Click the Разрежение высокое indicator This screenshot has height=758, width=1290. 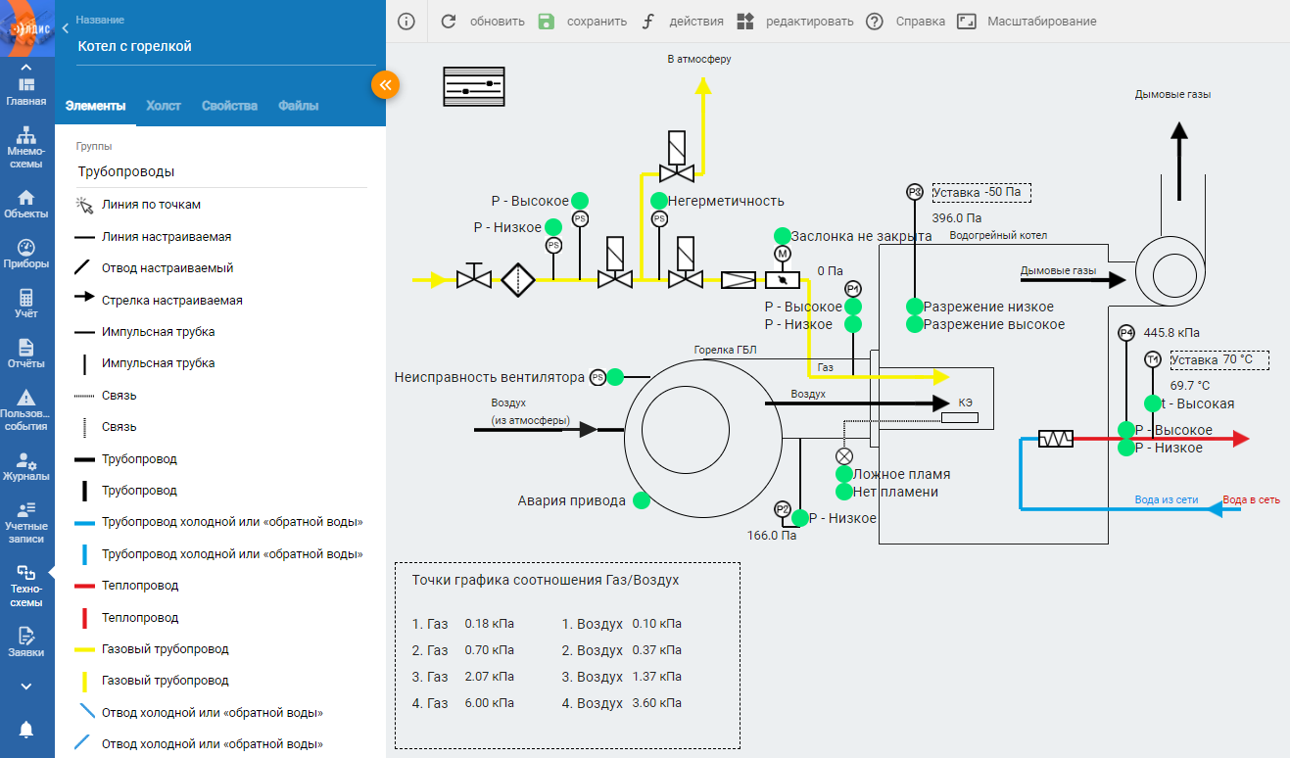pyautogui.click(x=915, y=324)
